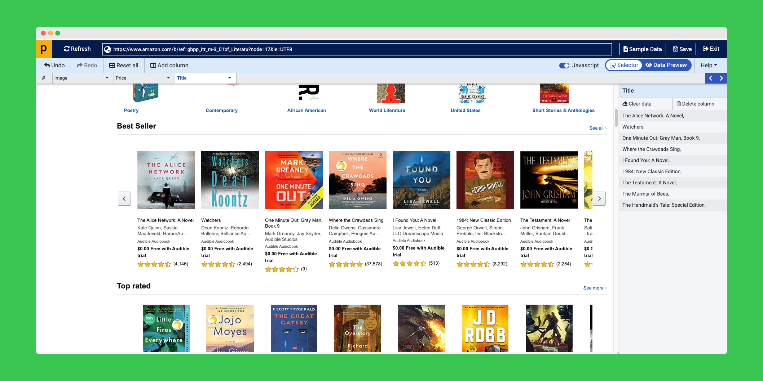Screen dimensions: 763x381
Task: Switch to Data Preview mode
Action: click(666, 65)
